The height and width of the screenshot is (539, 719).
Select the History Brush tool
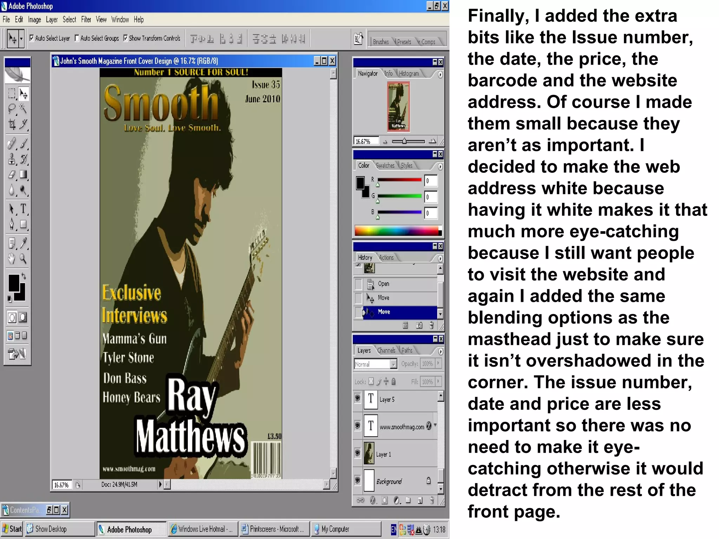(x=23, y=159)
